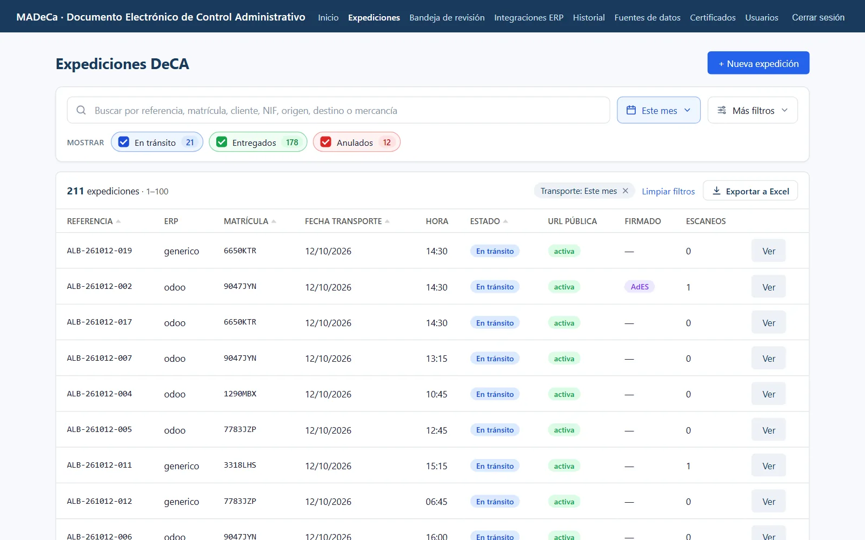Screen dimensions: 865x540
Task: Sort by the REFERENCIA column arrow
Action: pyautogui.click(x=118, y=221)
